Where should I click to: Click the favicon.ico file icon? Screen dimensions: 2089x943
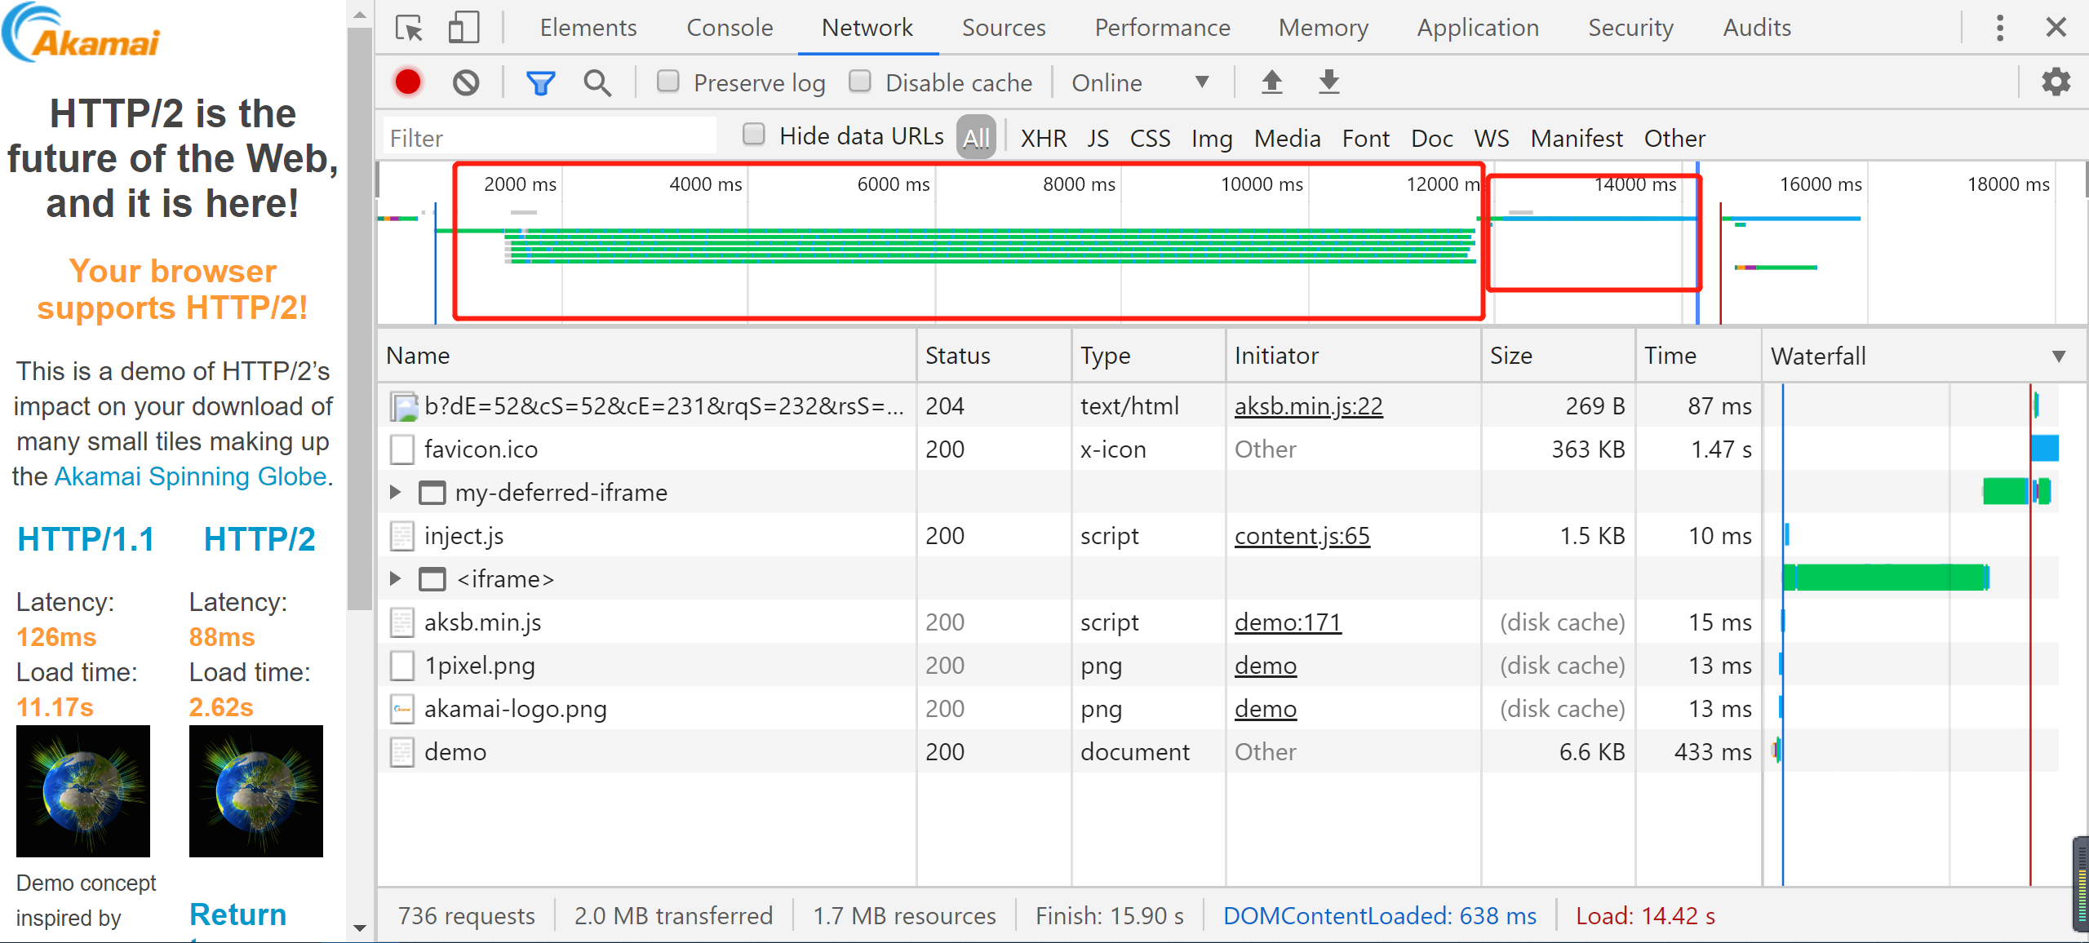click(401, 449)
